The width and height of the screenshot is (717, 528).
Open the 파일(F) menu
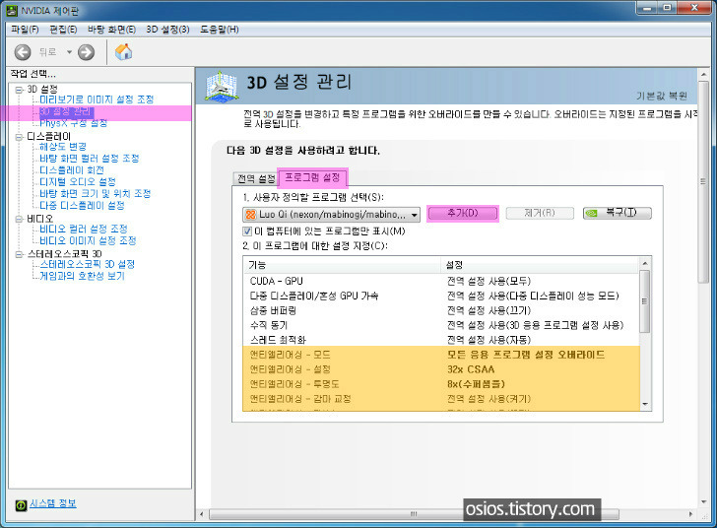25,30
